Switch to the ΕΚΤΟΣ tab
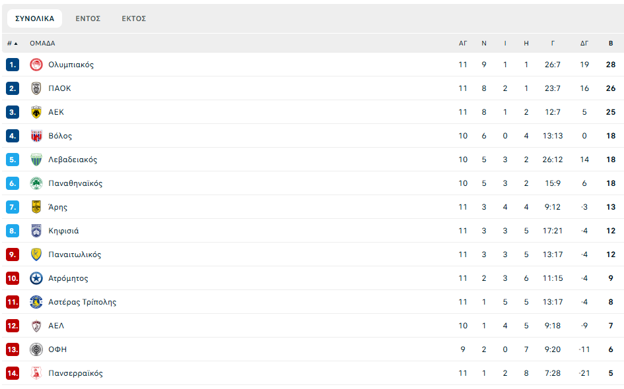624x389 pixels. click(133, 18)
